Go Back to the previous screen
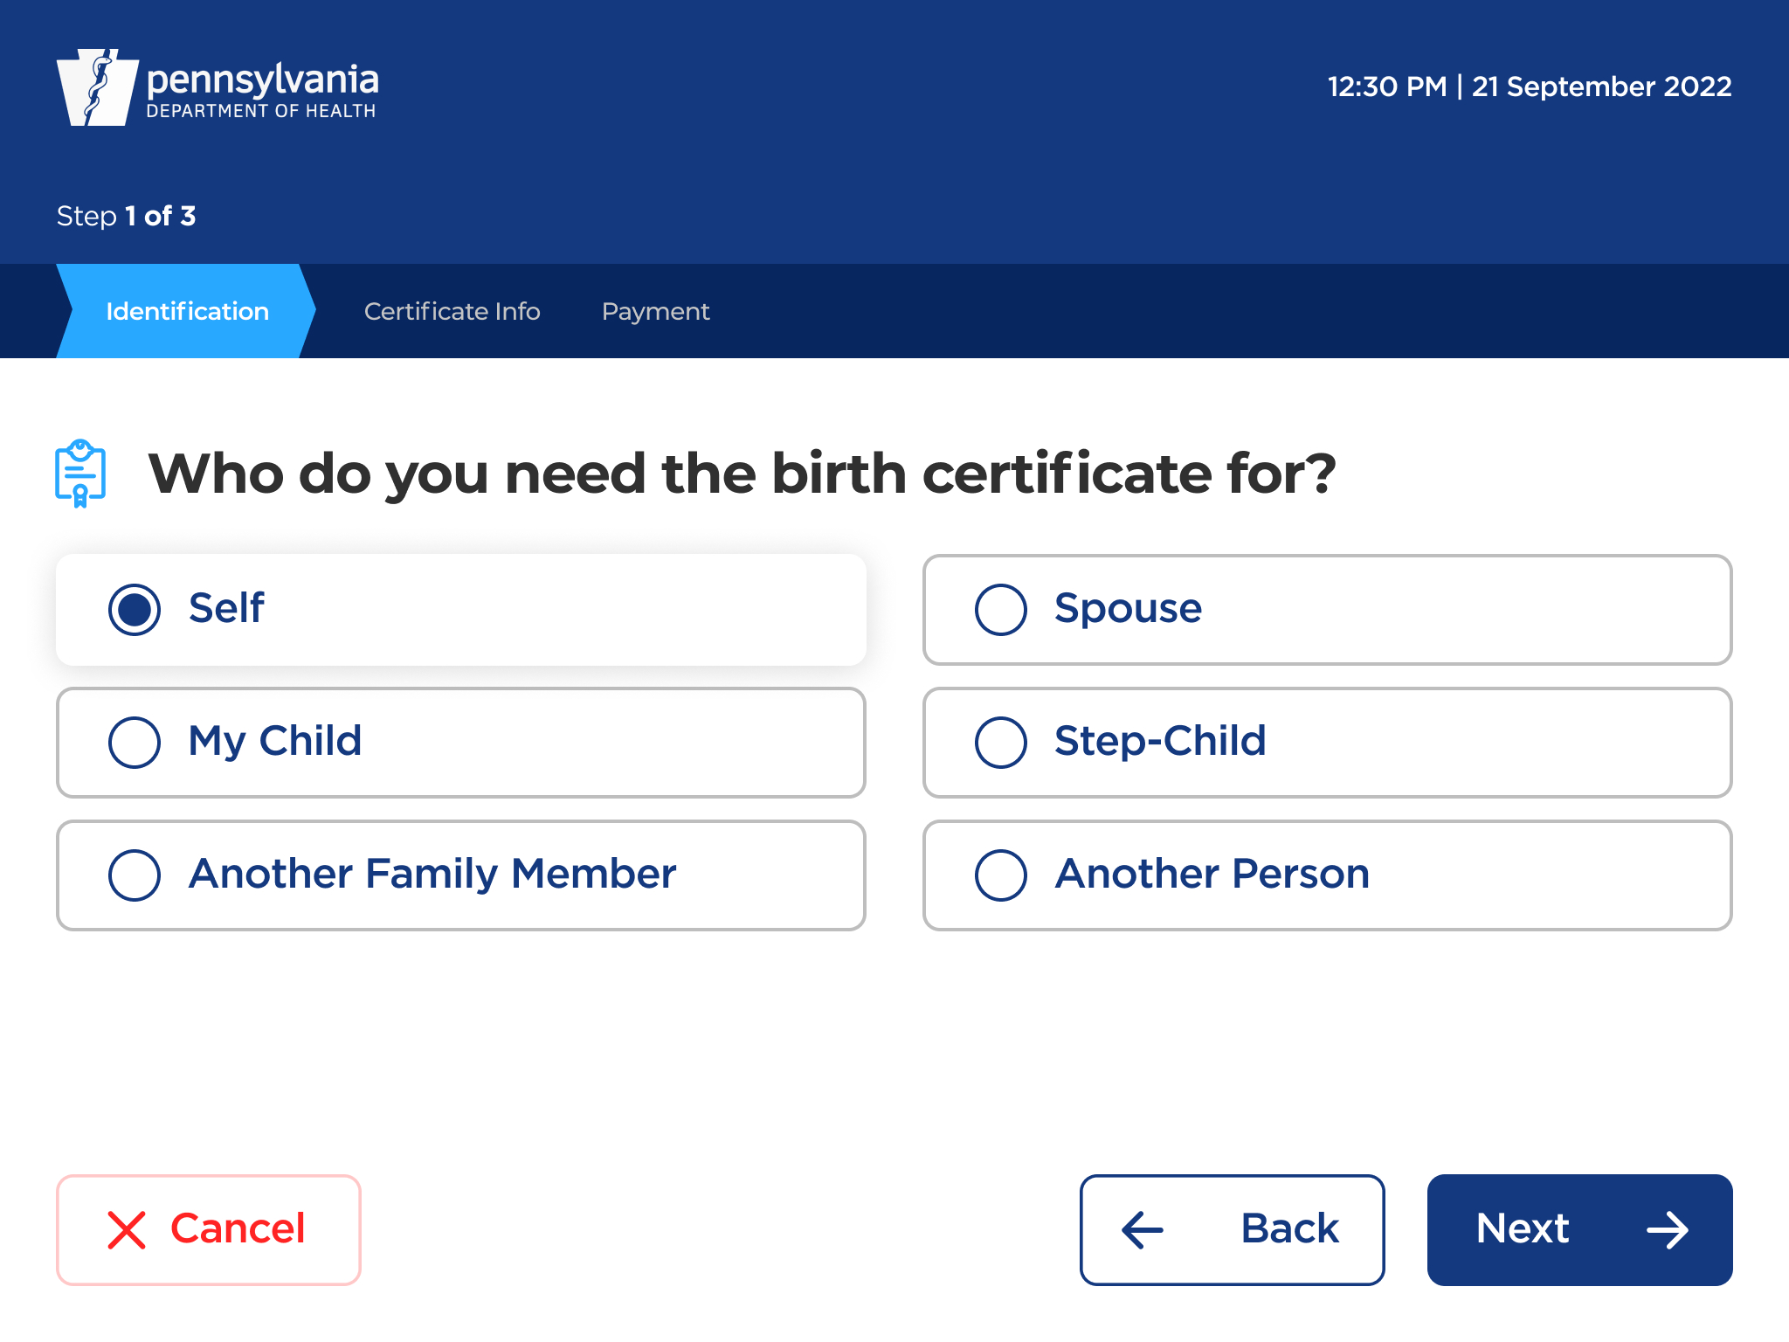Image resolution: width=1789 pixels, height=1342 pixels. pyautogui.click(x=1232, y=1230)
